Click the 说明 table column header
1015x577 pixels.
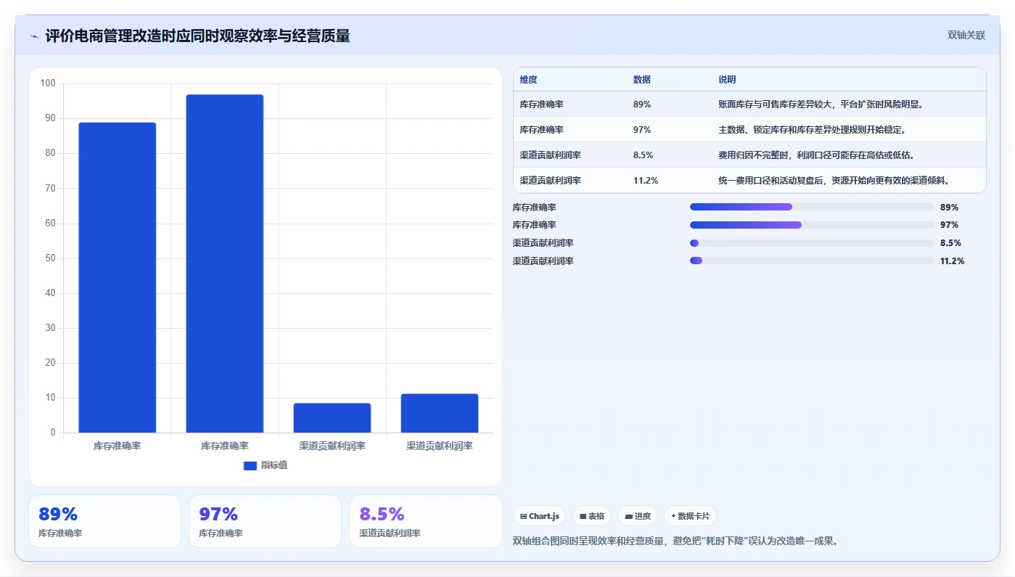727,80
